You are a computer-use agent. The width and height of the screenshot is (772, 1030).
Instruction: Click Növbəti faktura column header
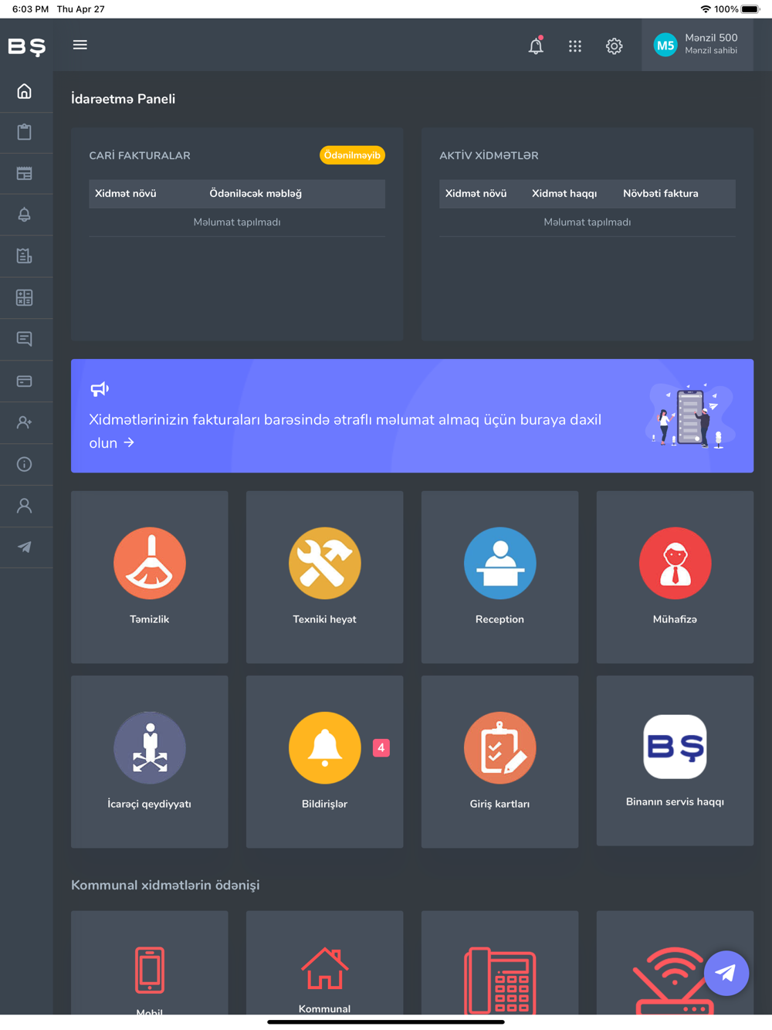pyautogui.click(x=661, y=194)
